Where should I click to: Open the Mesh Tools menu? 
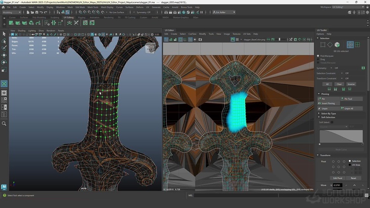click(93, 8)
